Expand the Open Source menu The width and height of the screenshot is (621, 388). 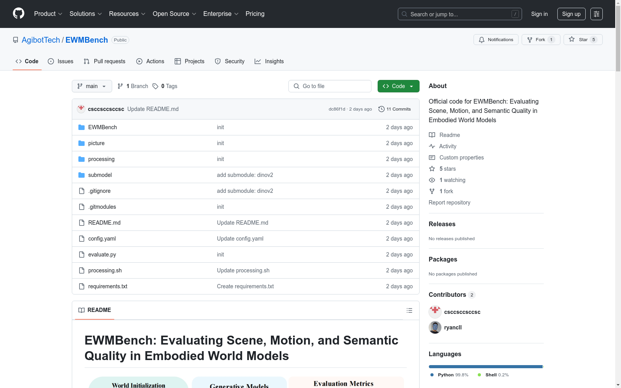point(175,14)
